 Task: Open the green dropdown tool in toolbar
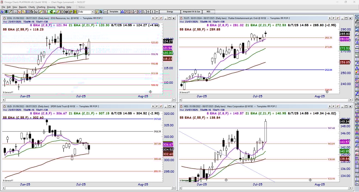[x=52, y=12]
